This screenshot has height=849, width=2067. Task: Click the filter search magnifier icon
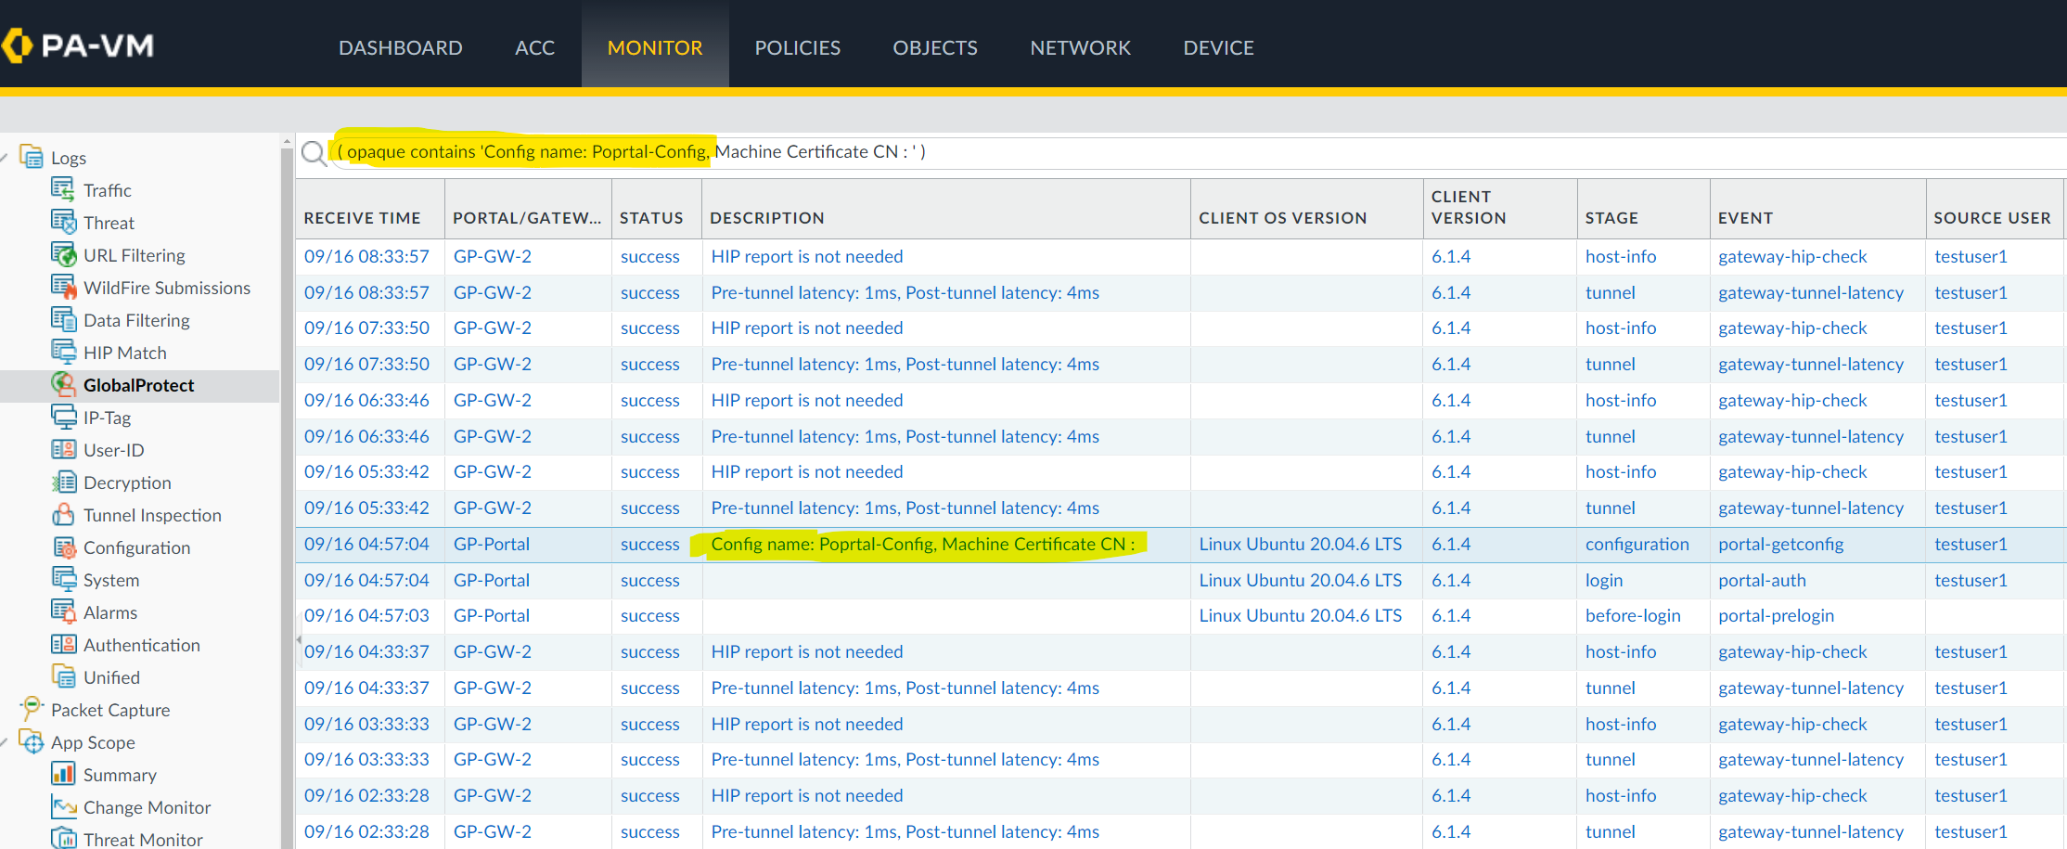click(x=315, y=153)
